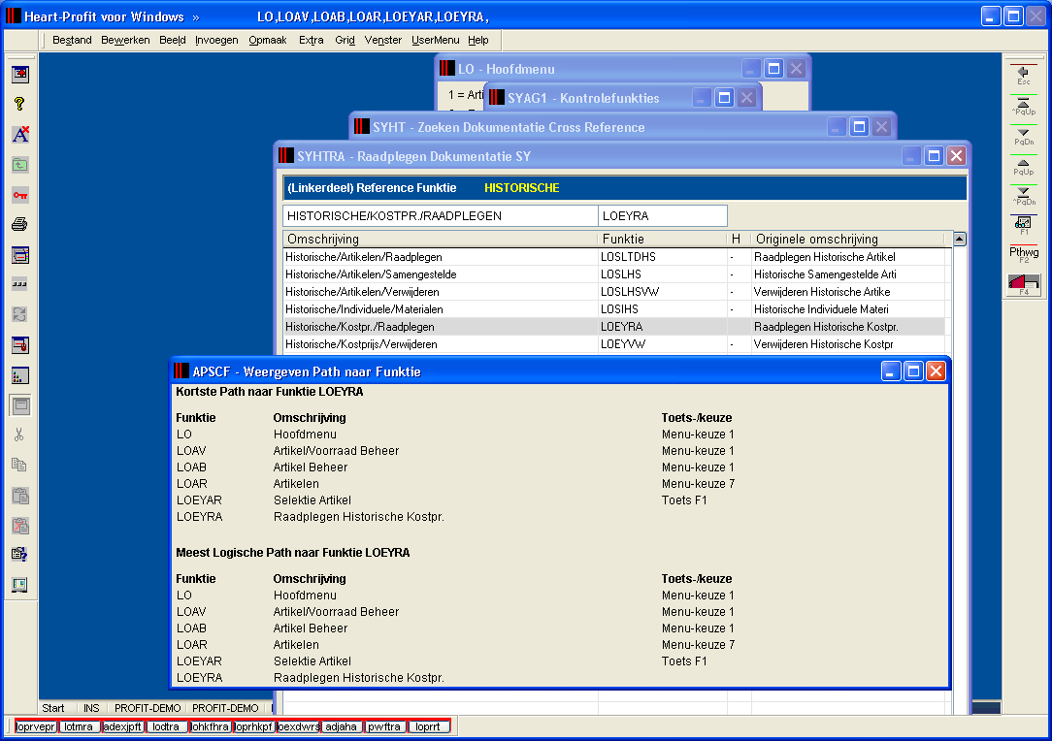Click the pressed gray window icon in left toolbar

click(x=20, y=405)
